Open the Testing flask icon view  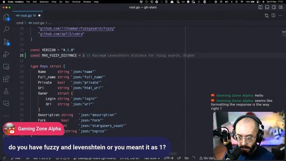pos(6,91)
